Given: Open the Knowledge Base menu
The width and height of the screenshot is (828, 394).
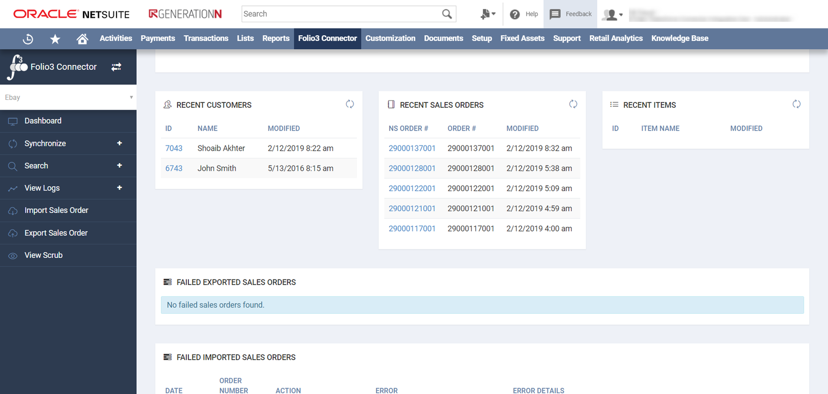Looking at the screenshot, I should coord(680,38).
